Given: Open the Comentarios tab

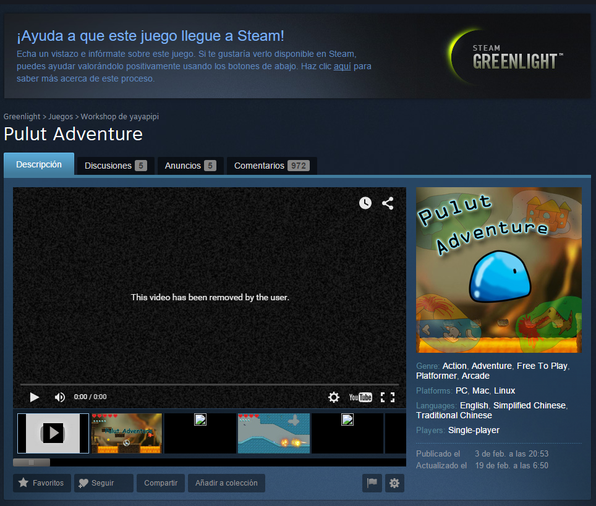Looking at the screenshot, I should coord(272,166).
